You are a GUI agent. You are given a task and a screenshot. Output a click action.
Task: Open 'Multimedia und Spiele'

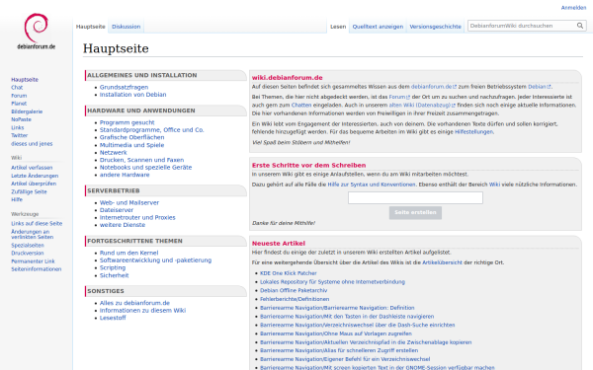132,145
